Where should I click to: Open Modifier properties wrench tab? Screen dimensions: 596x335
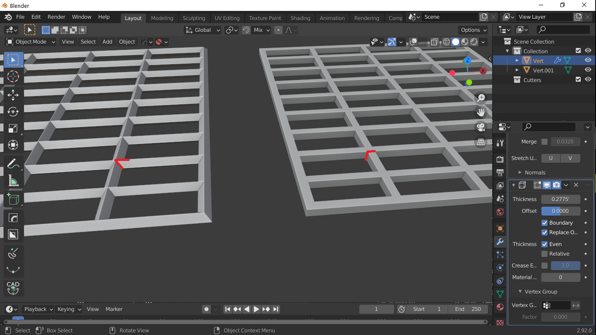[x=500, y=242]
